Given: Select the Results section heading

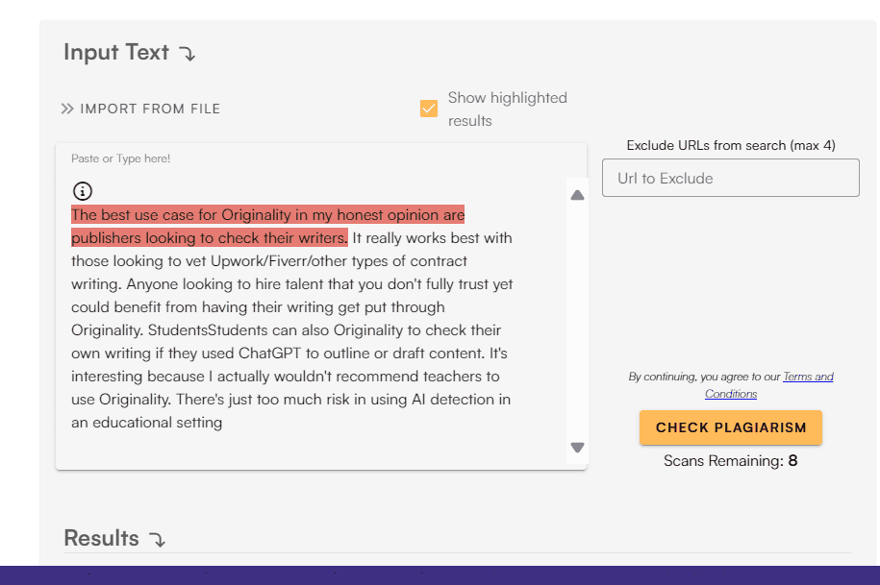Looking at the screenshot, I should [x=101, y=538].
